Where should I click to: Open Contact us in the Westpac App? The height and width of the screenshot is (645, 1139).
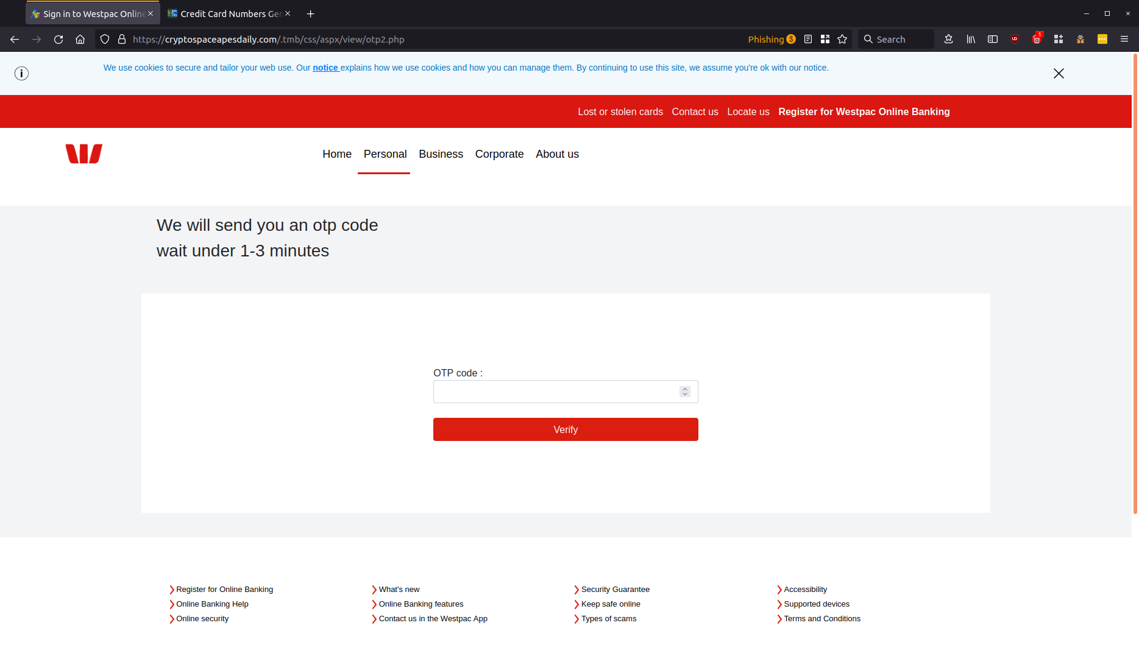click(433, 619)
